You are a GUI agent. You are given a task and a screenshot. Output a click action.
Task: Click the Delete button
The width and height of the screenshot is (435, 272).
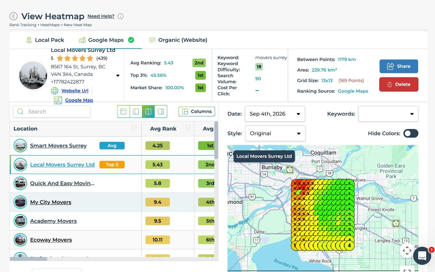pyautogui.click(x=399, y=84)
